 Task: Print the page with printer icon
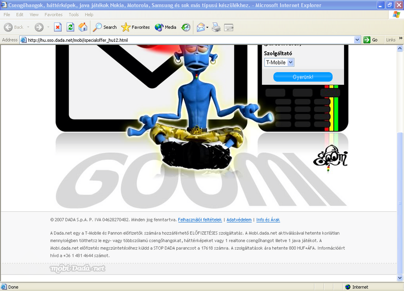coord(216,27)
